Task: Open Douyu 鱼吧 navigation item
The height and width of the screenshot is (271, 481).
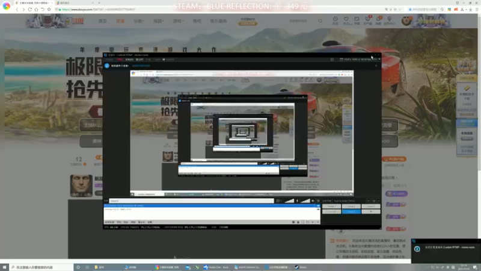Action: [197, 21]
